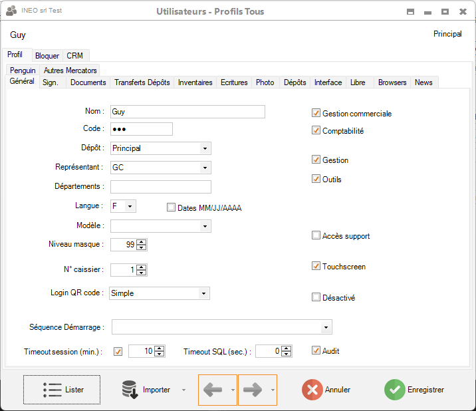This screenshot has height=411, width=476.
Task: Click in the Départements text field
Action: (160, 187)
